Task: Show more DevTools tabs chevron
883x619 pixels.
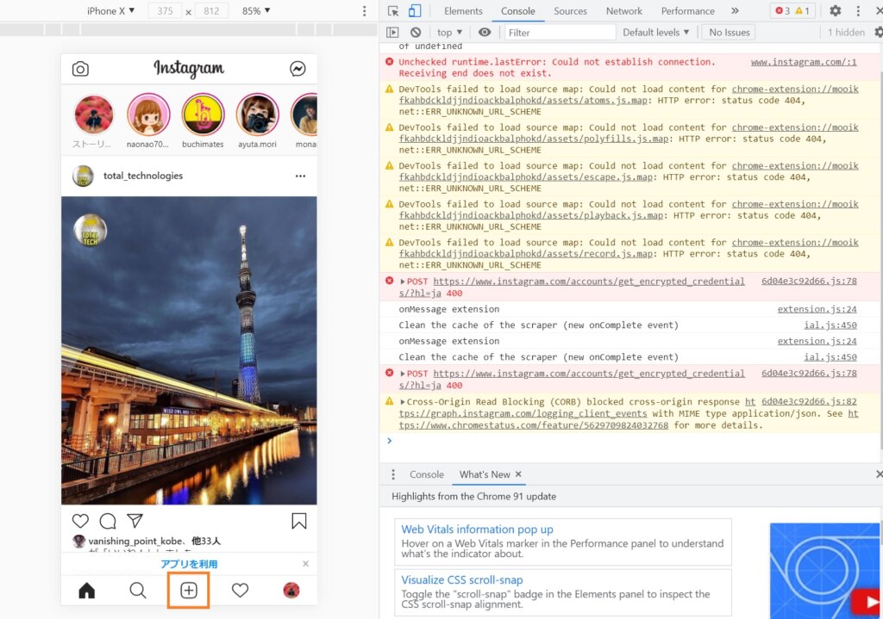Action: 735,10
